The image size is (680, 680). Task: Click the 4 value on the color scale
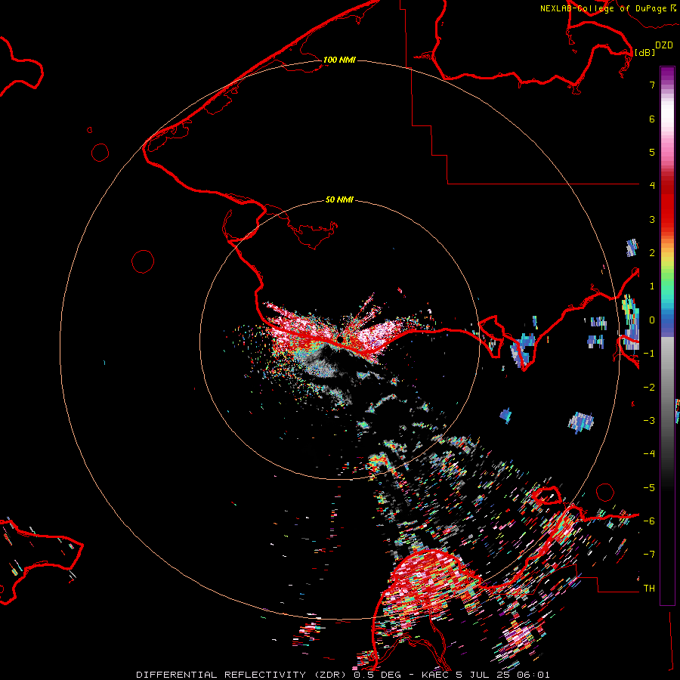(652, 186)
